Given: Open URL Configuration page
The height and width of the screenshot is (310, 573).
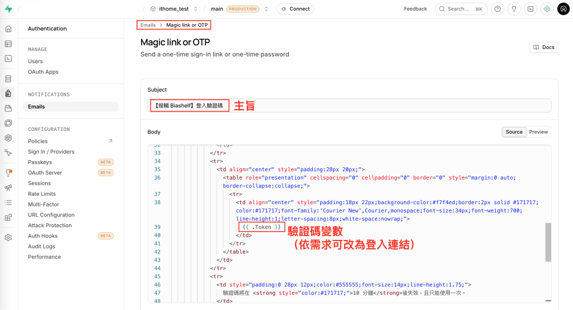Looking at the screenshot, I should click(51, 215).
